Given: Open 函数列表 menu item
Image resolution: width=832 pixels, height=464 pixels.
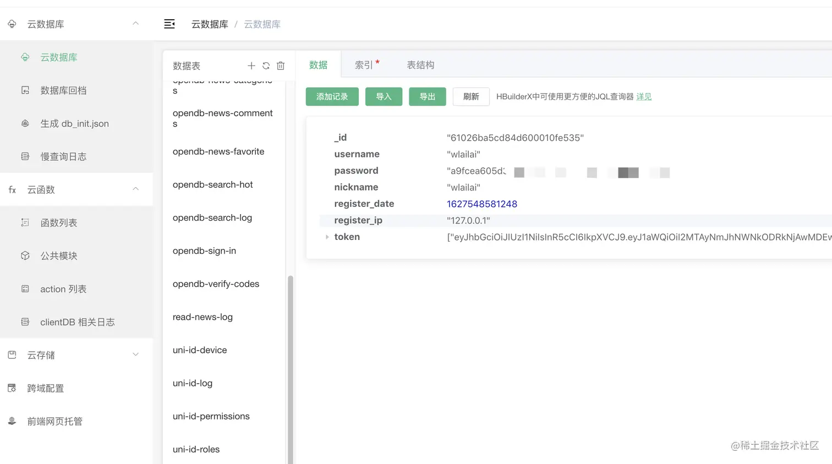Looking at the screenshot, I should 76,222.
